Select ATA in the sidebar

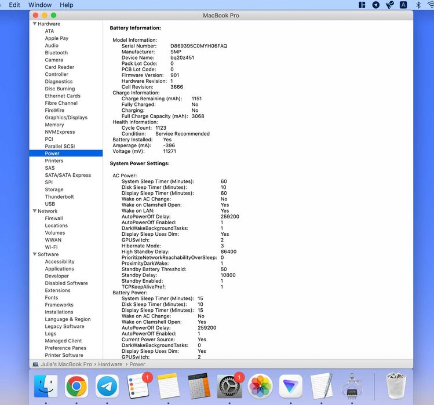(50, 31)
